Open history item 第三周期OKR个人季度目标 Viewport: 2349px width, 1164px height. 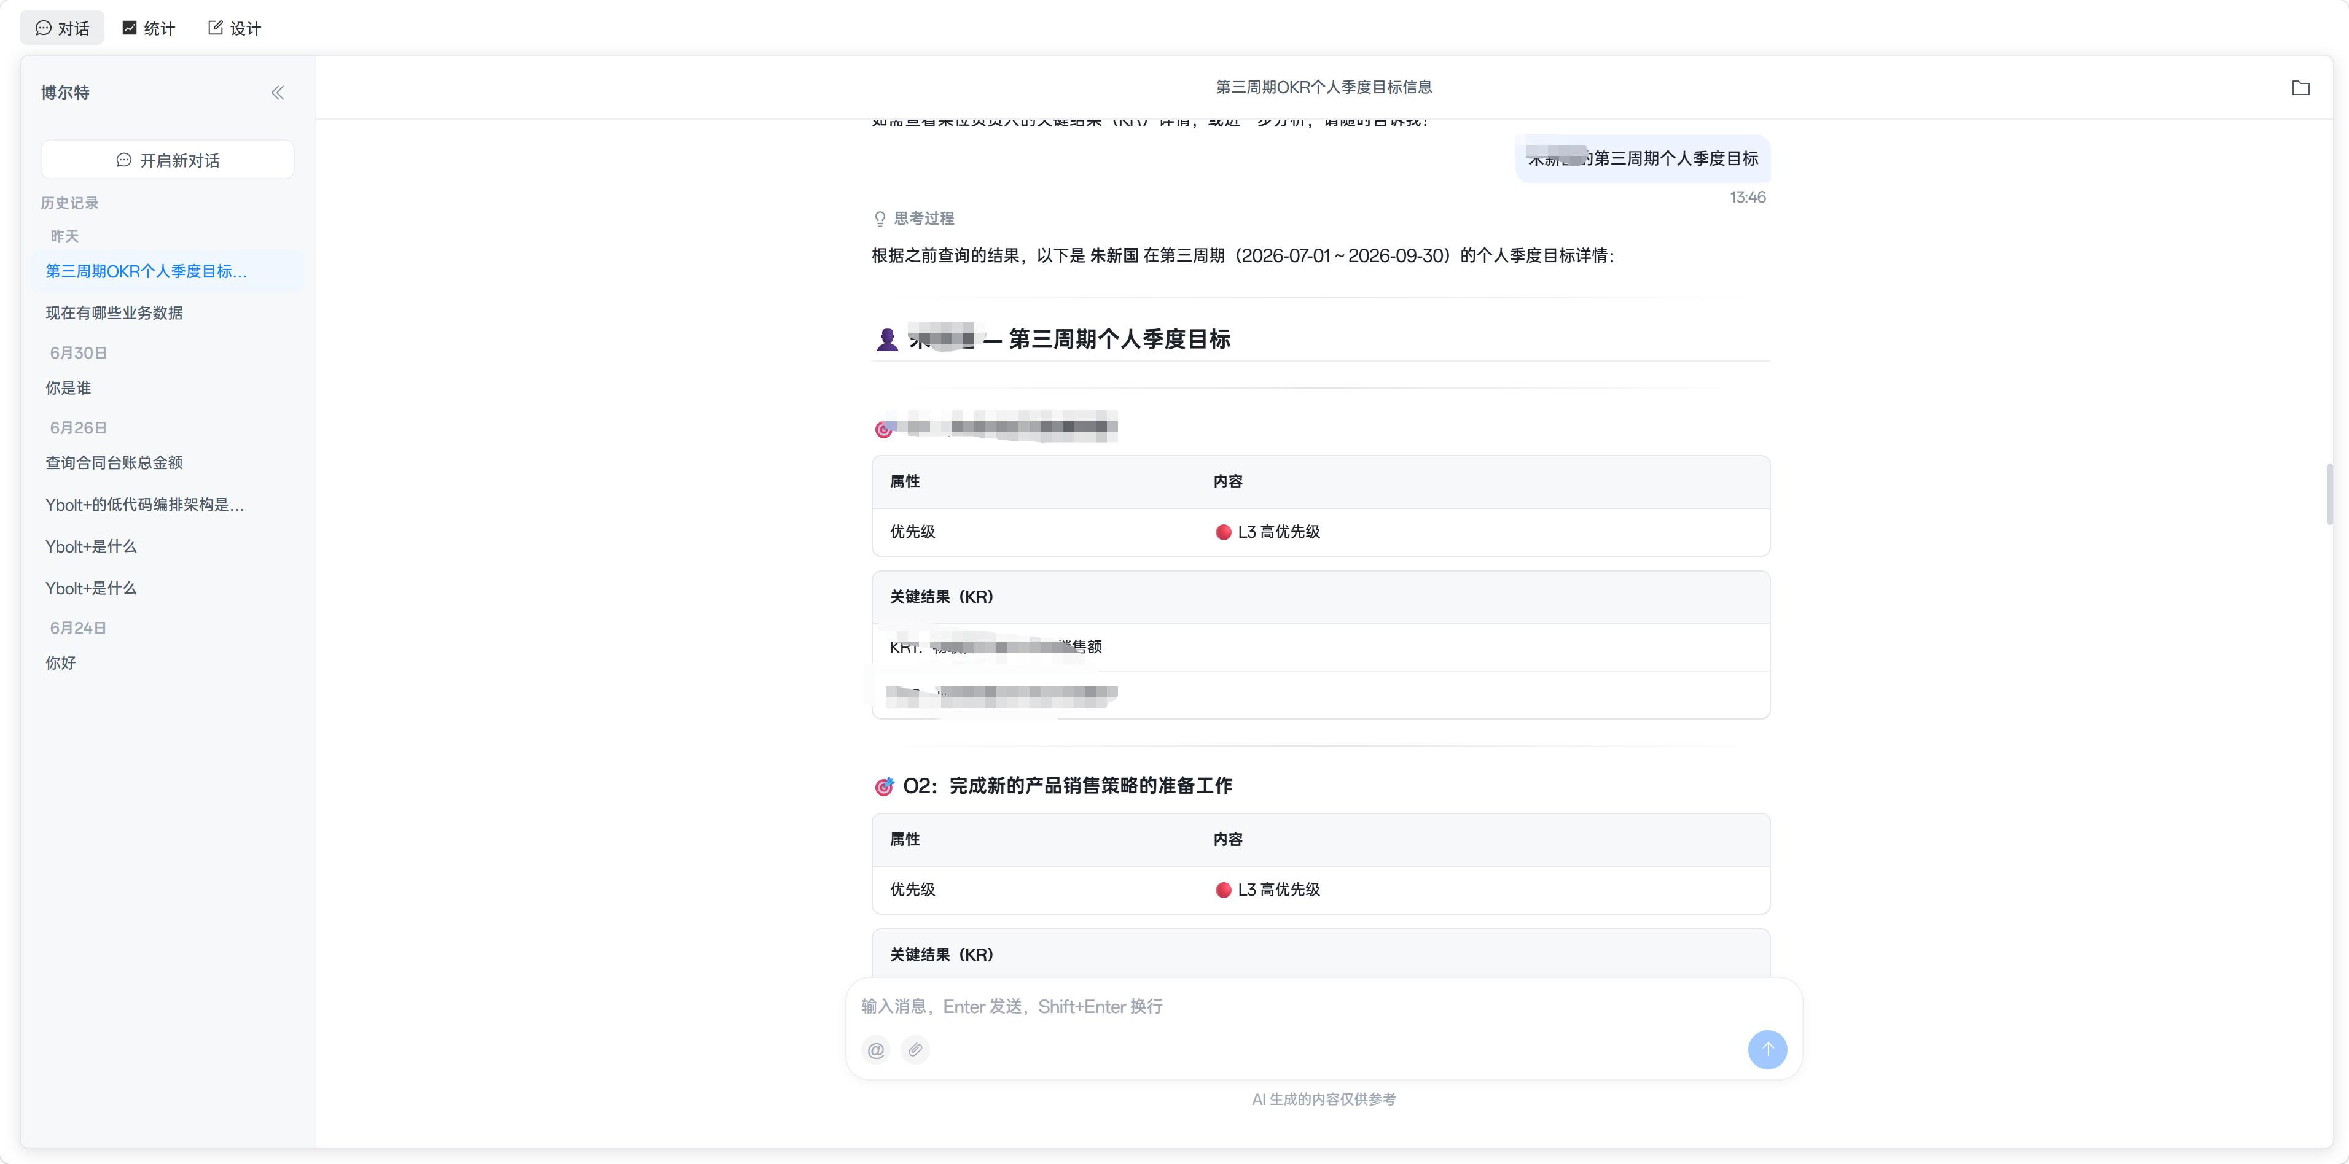[x=168, y=271]
